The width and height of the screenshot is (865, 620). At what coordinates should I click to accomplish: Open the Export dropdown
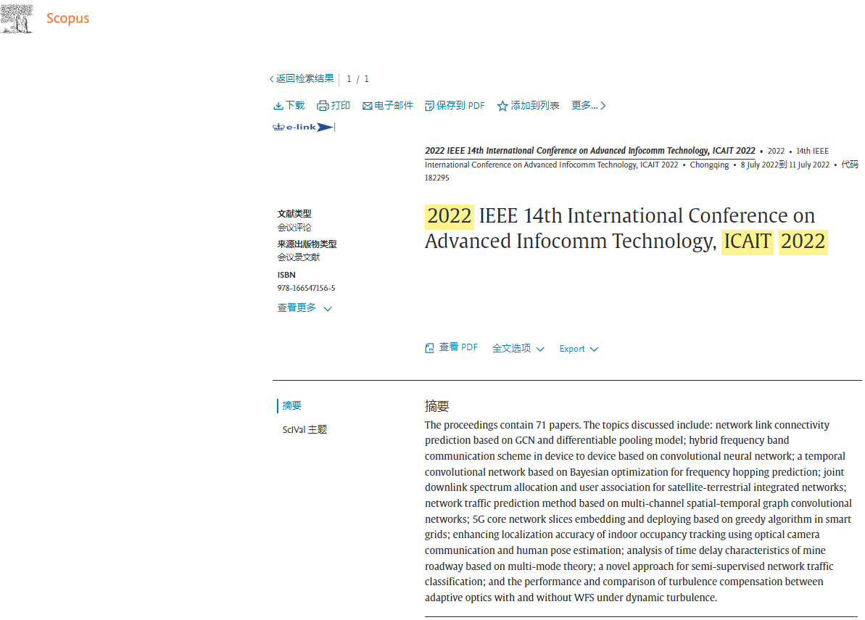pos(579,349)
